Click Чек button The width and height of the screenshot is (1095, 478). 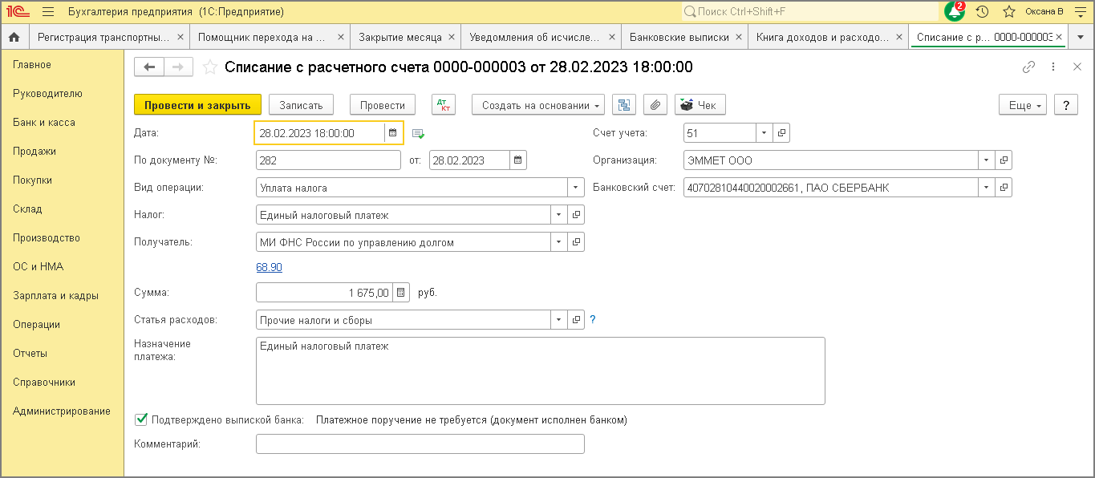(x=700, y=105)
